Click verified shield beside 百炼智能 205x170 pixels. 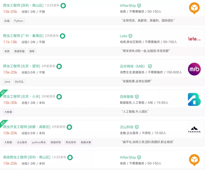[x=137, y=97]
